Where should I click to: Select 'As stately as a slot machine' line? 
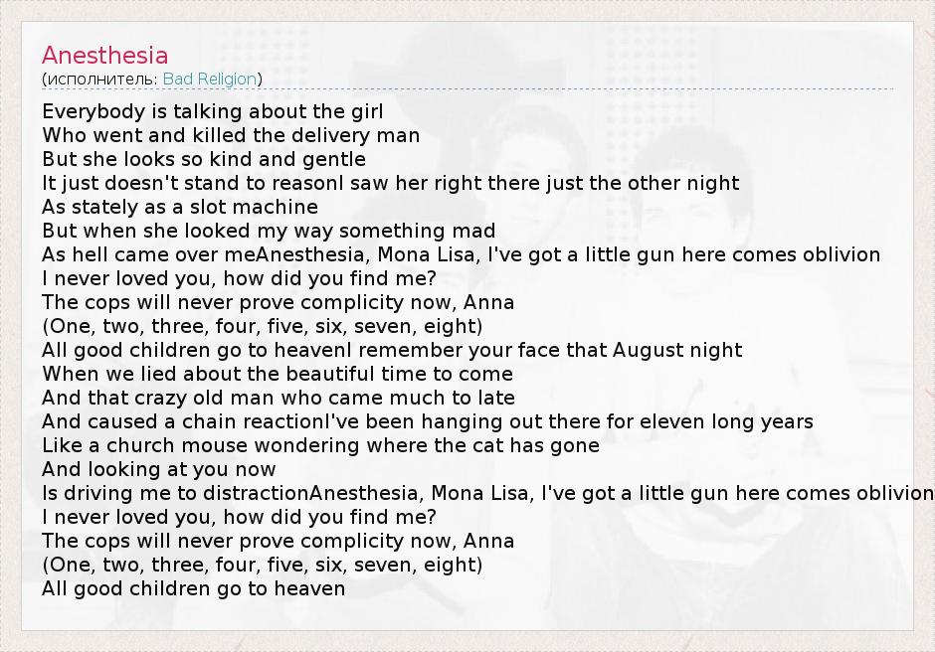pos(180,207)
